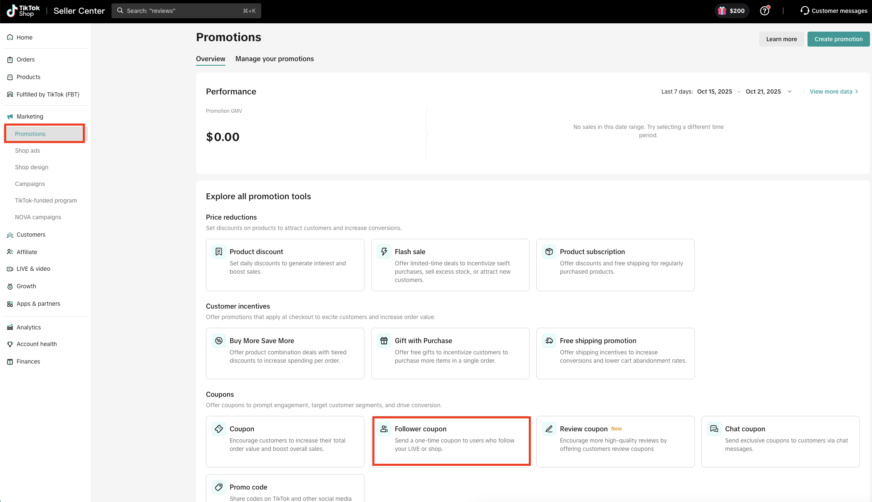Image resolution: width=872 pixels, height=502 pixels.
Task: Switch to Manage your promotions tab
Action: pyautogui.click(x=275, y=59)
